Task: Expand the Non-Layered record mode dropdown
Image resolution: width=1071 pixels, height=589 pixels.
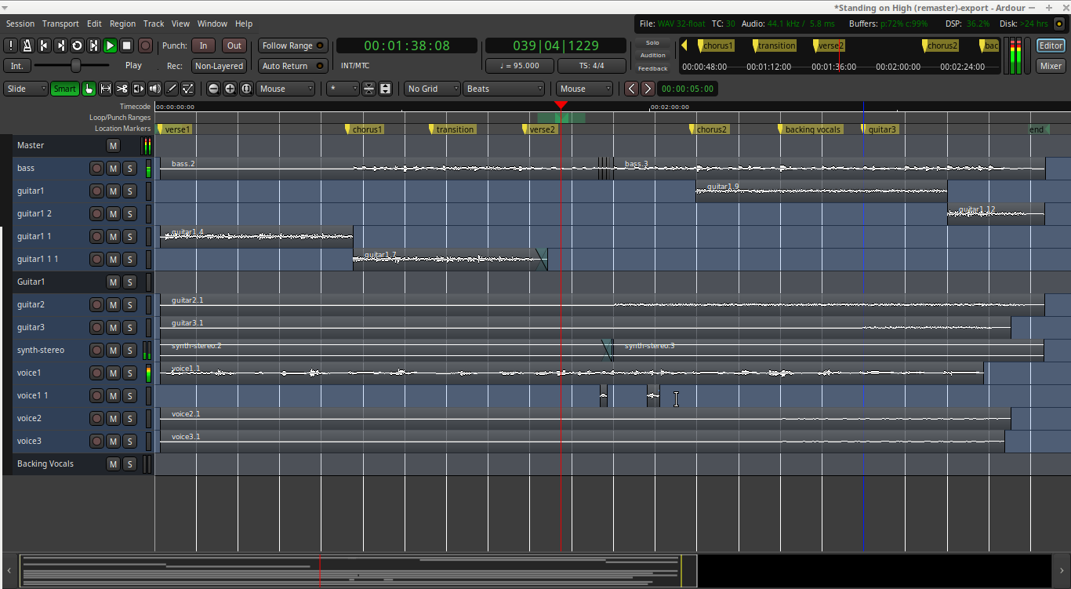Action: pyautogui.click(x=219, y=66)
